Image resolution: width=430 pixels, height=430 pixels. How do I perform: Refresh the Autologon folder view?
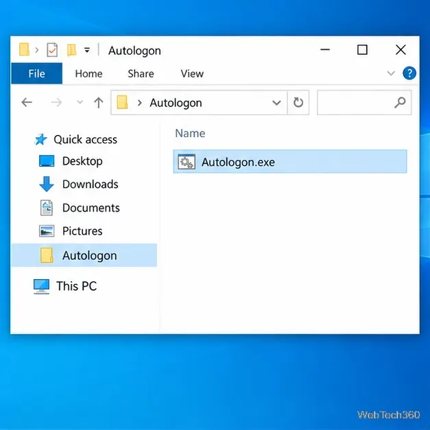pyautogui.click(x=298, y=102)
